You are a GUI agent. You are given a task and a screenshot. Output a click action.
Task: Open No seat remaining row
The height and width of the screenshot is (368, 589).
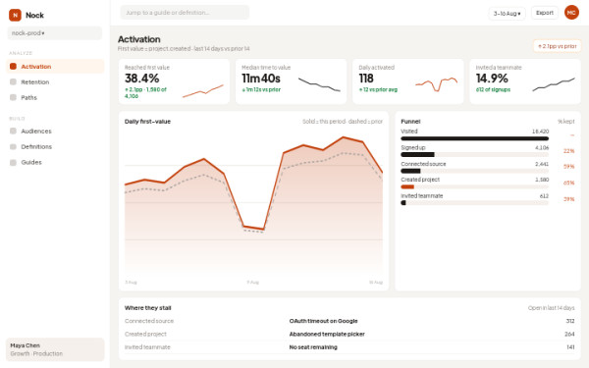[349, 347]
